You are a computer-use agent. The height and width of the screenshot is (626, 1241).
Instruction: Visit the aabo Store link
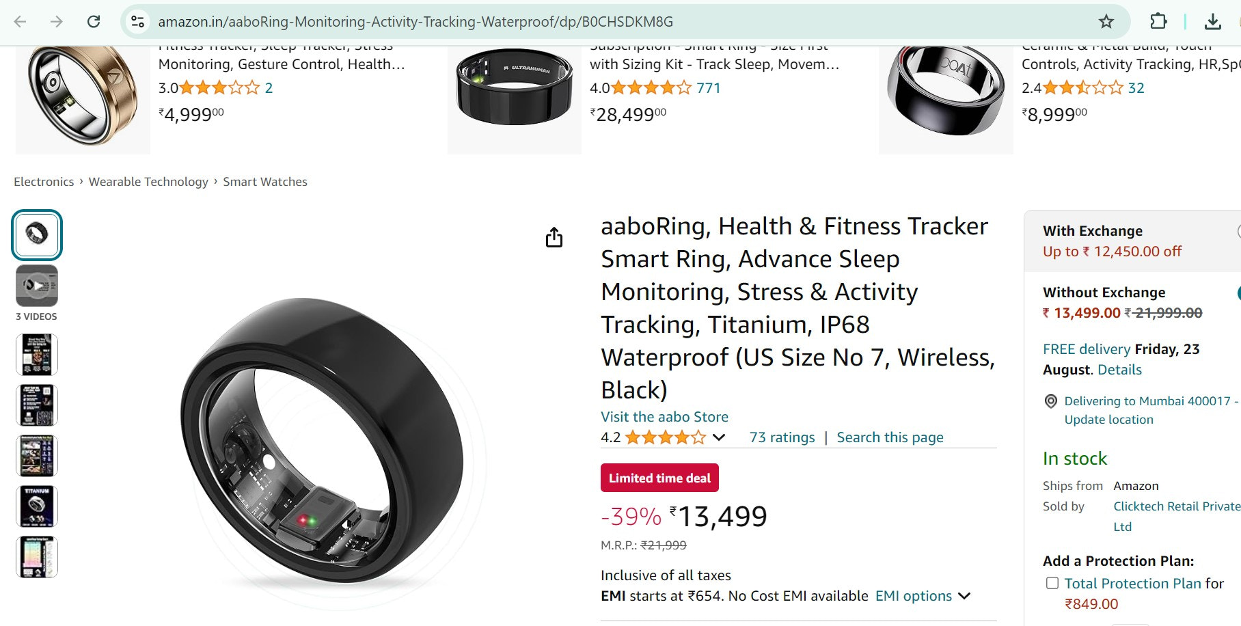click(664, 417)
